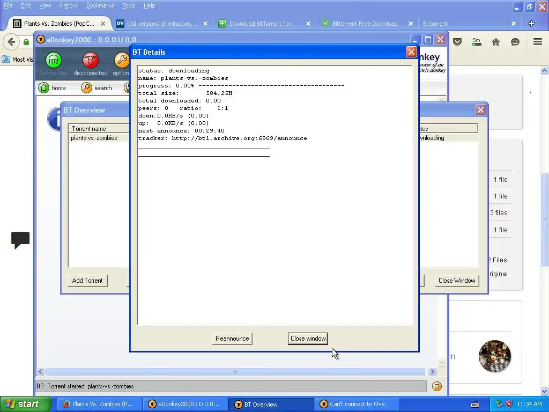The image size is (549, 412).
Task: Open Firefox Tools menu
Action: [129, 5]
